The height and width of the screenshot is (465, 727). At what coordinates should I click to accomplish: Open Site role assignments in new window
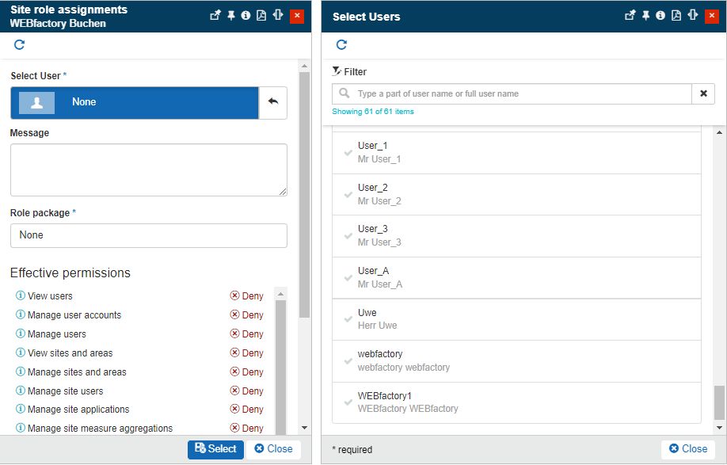point(215,15)
